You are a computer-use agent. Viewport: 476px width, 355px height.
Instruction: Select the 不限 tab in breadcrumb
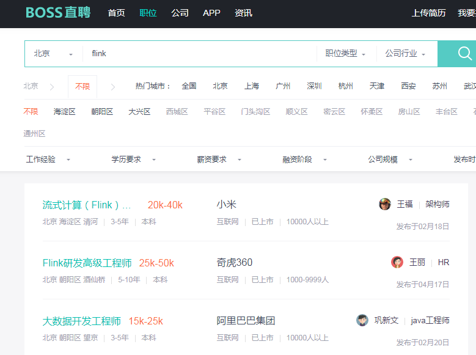[x=82, y=87]
